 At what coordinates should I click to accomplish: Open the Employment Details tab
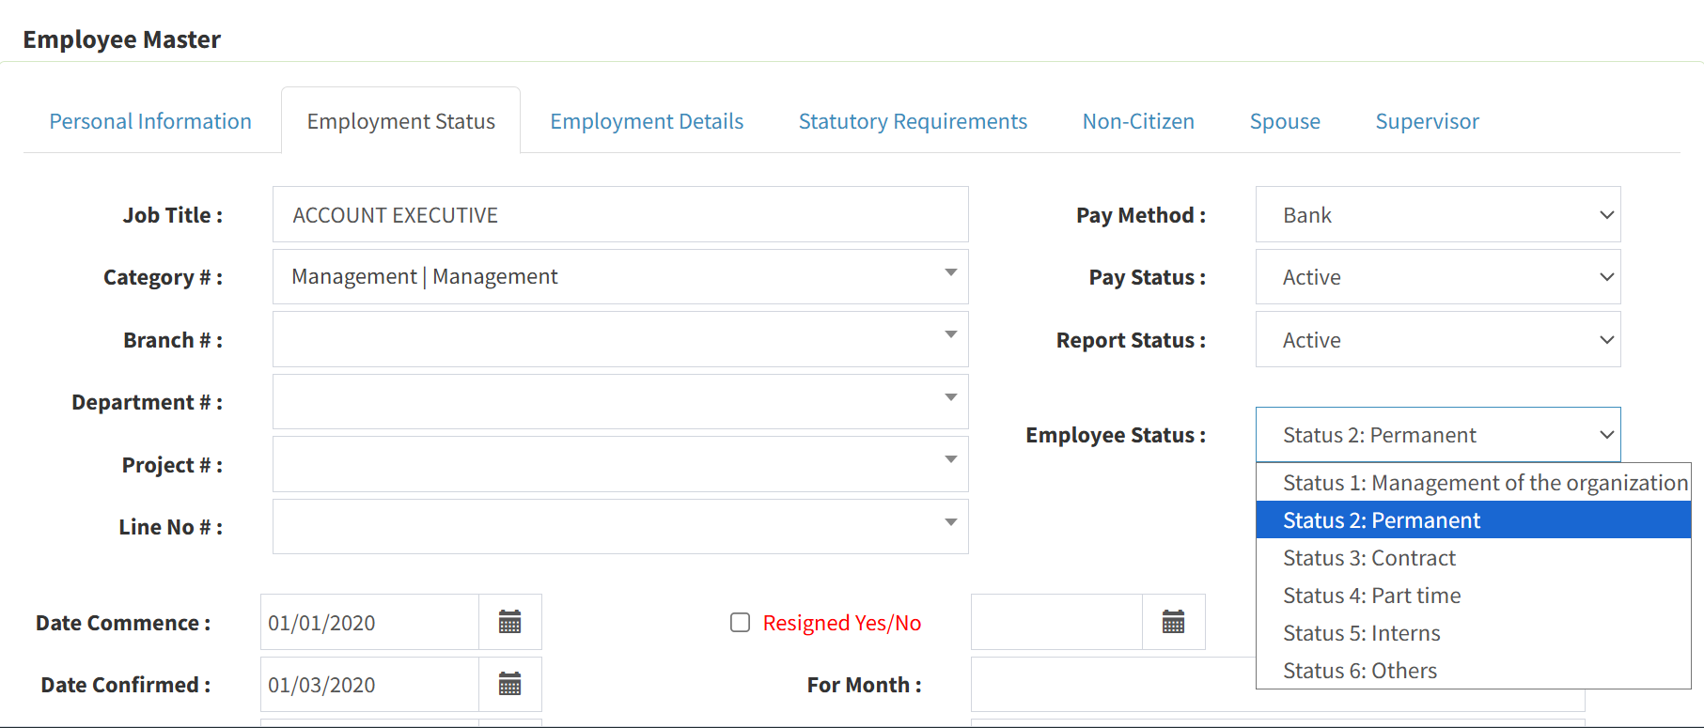pos(647,121)
